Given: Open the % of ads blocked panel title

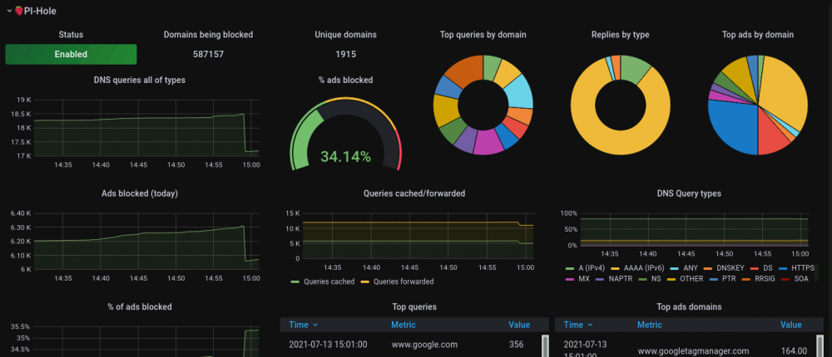Looking at the screenshot, I should (x=140, y=306).
